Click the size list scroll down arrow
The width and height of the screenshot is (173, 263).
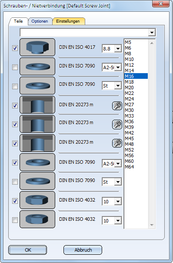pyautogui.click(x=152, y=225)
